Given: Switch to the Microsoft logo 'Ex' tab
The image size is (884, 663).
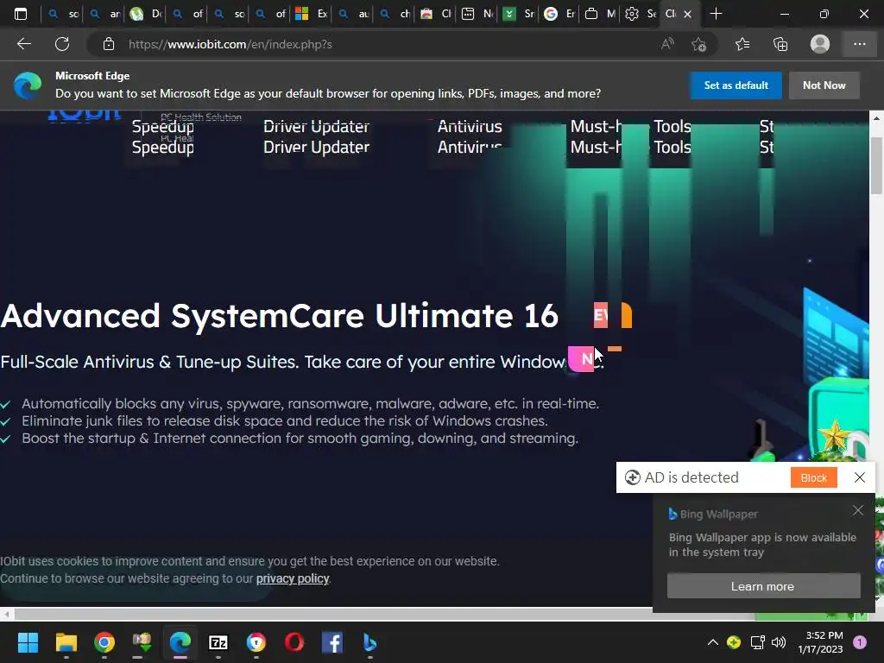Looking at the screenshot, I should [x=311, y=14].
